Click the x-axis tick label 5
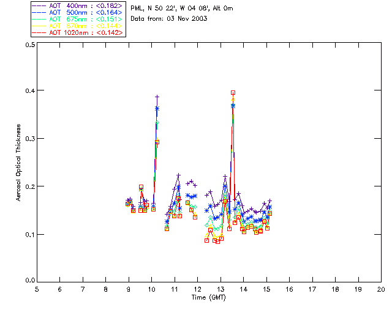The width and height of the screenshot is (392, 313). pyautogui.click(x=37, y=289)
